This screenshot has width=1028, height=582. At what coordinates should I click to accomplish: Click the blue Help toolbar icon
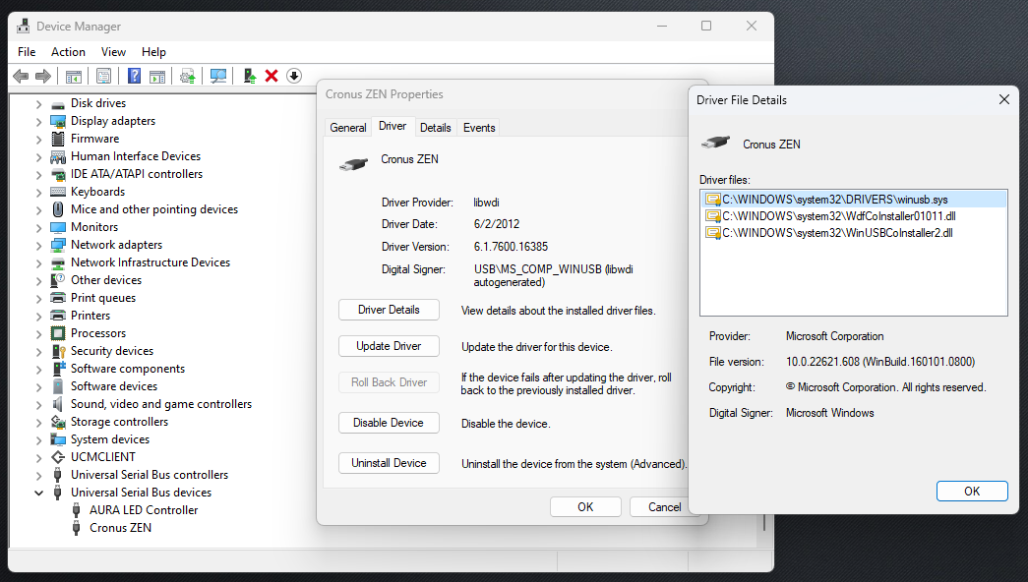pyautogui.click(x=135, y=76)
